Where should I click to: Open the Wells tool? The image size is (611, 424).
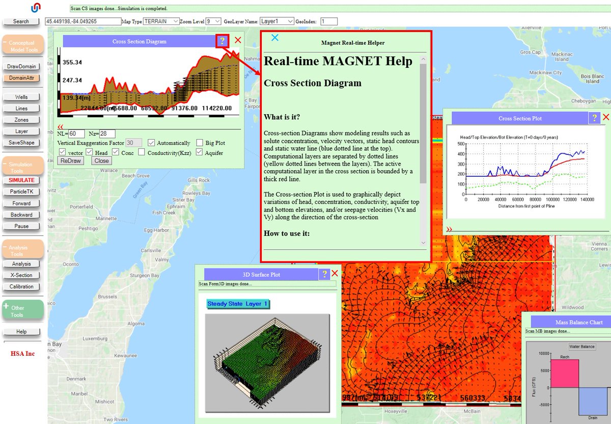click(21, 97)
